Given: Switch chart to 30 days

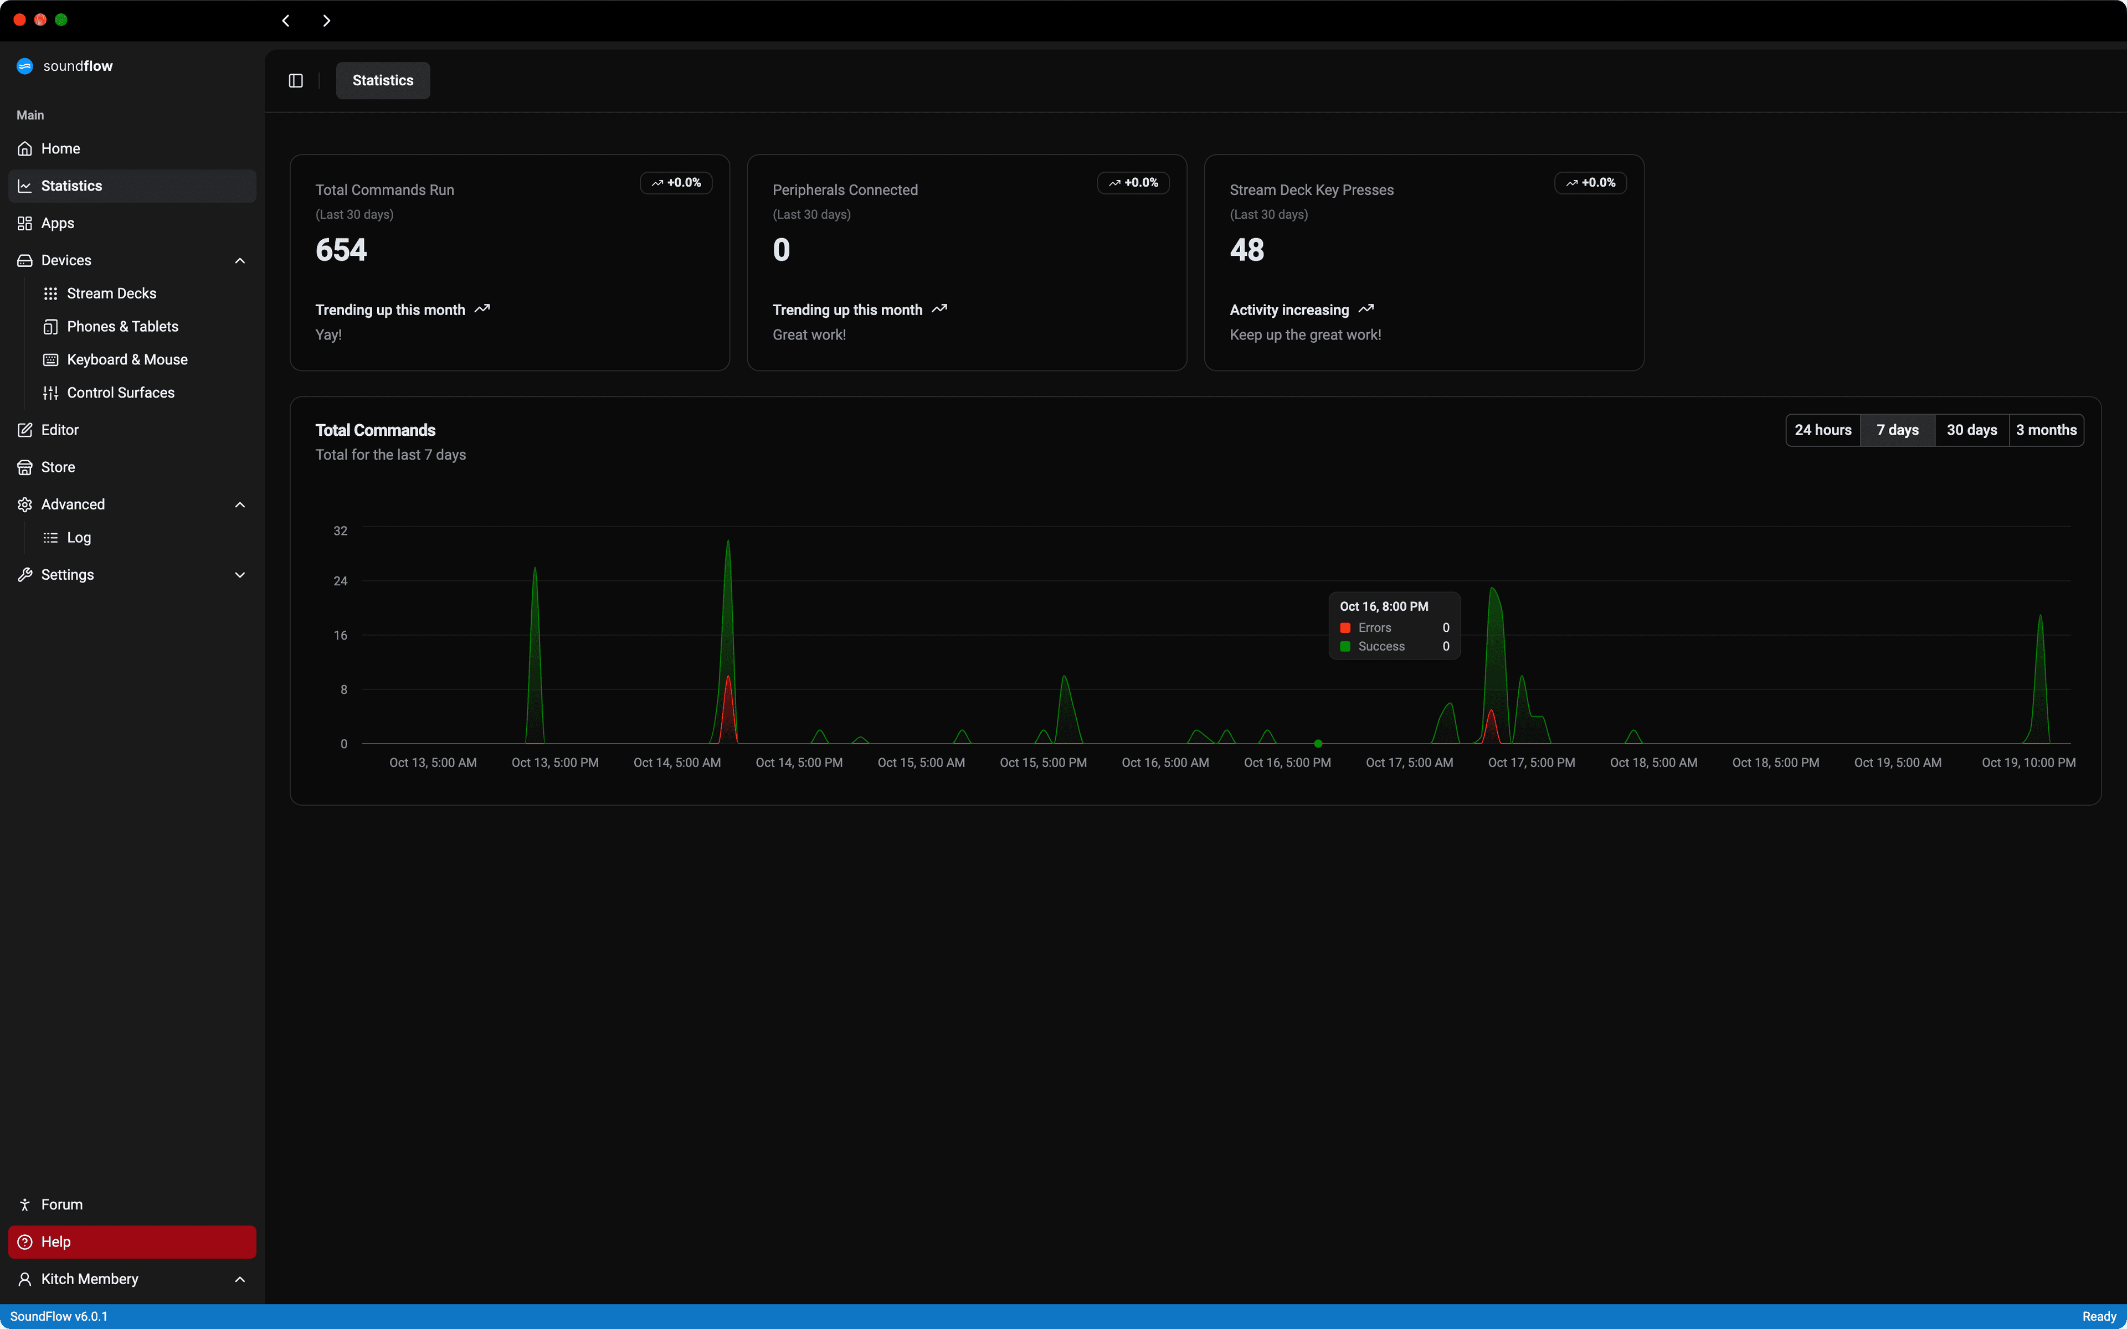Looking at the screenshot, I should (x=1971, y=430).
